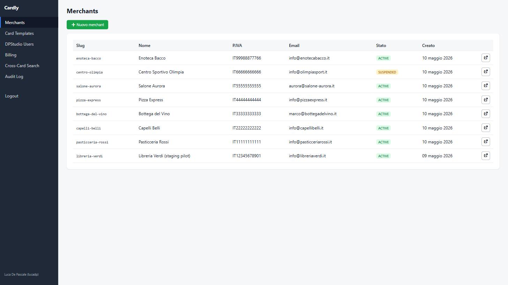
Task: Click VAT number IT22222222222
Action: (247, 128)
